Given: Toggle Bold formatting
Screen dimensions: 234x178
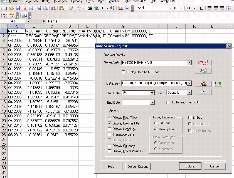Looking at the screenshot, I should [188, 8].
